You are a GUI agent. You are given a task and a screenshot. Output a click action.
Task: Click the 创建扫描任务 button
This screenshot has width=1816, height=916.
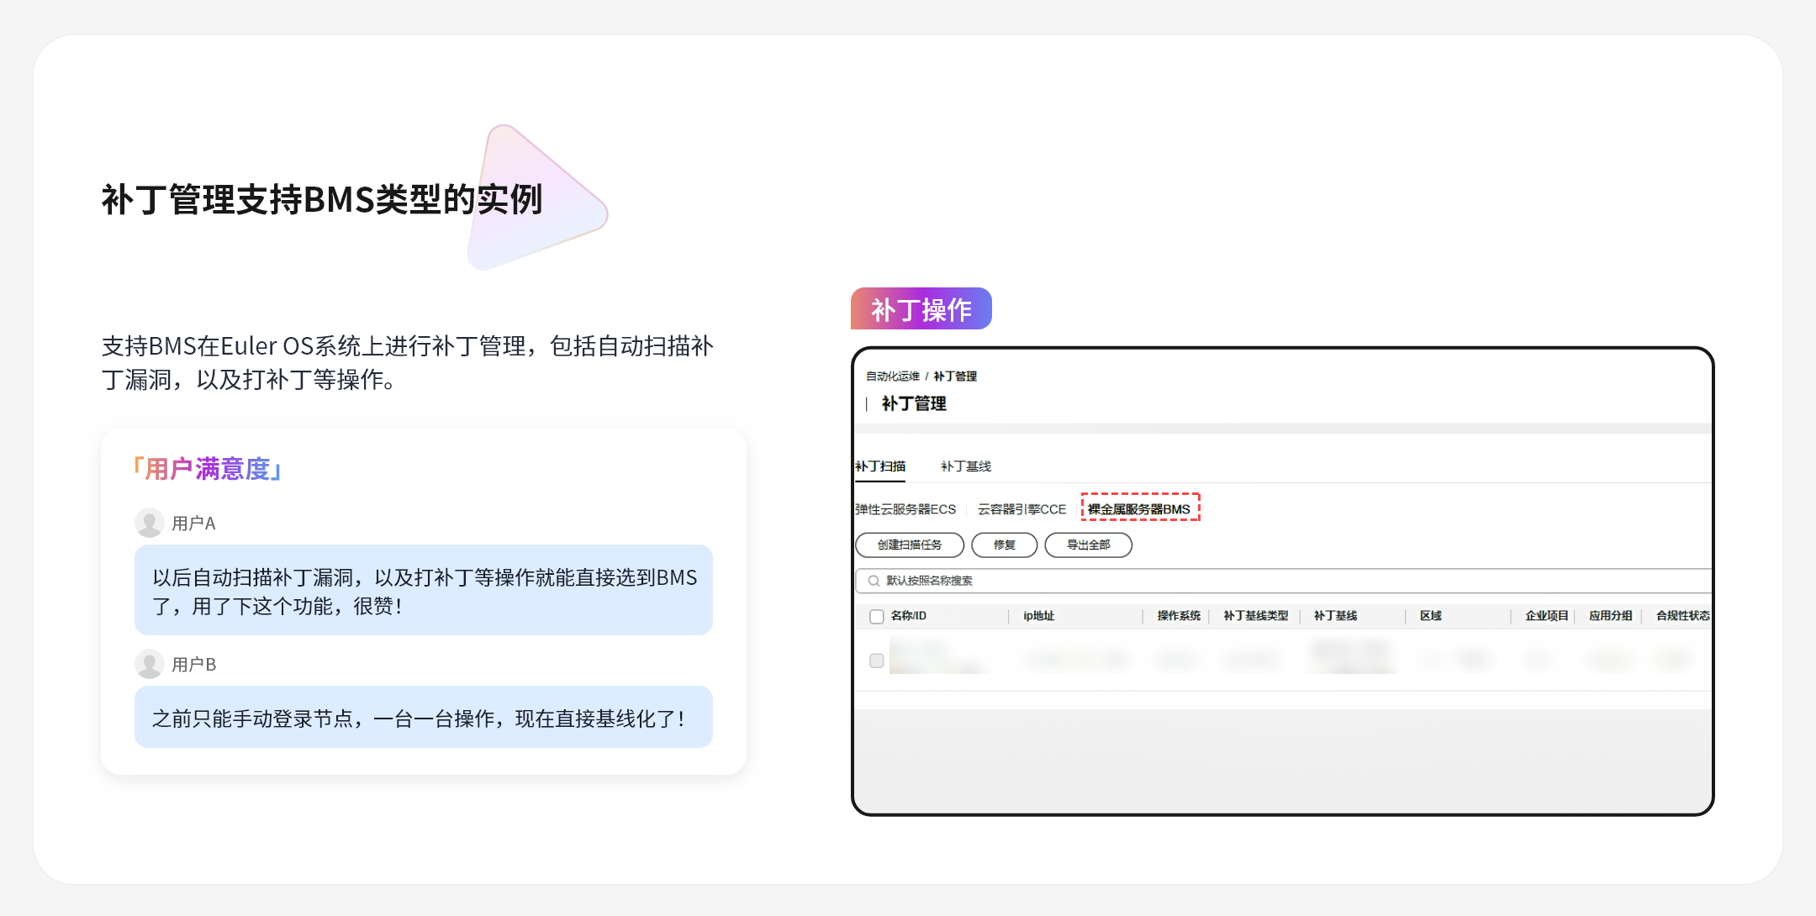tap(909, 545)
